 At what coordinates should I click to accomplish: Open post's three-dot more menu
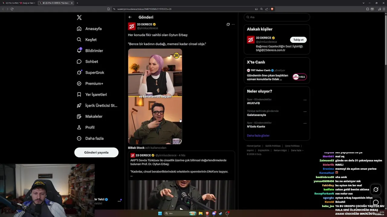click(x=233, y=24)
